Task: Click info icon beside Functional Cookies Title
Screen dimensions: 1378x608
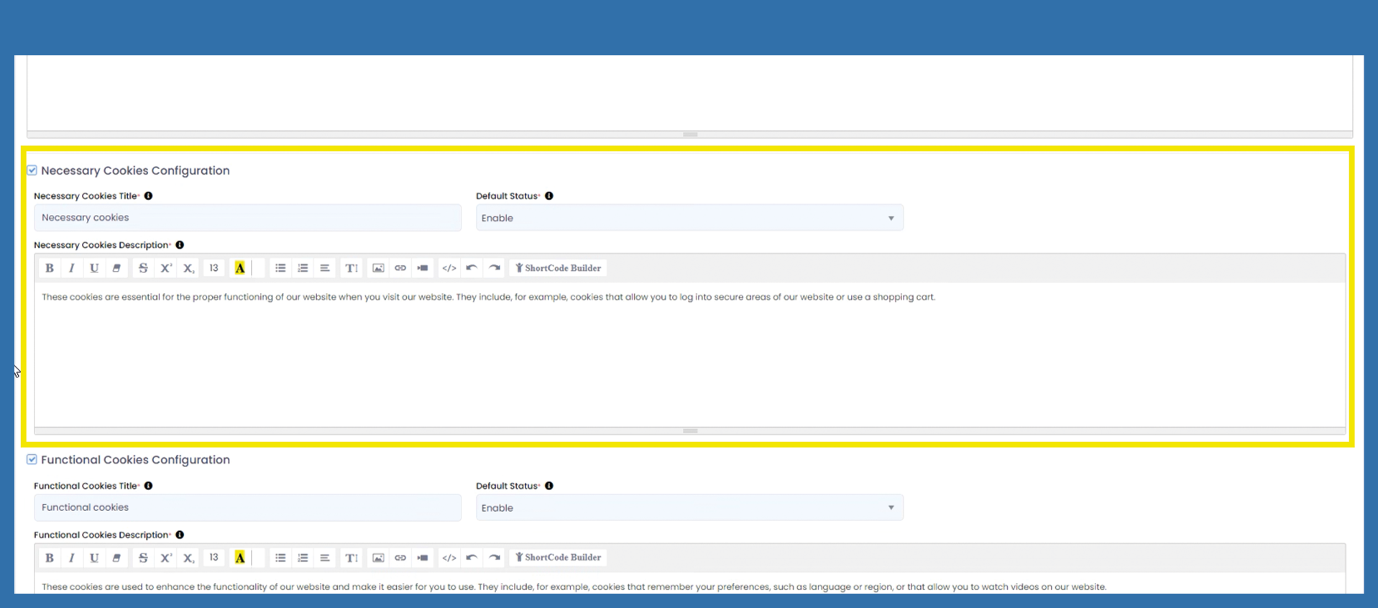Action: pos(149,486)
